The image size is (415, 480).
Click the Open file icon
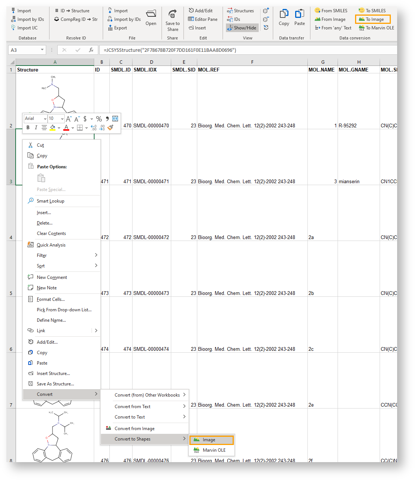coord(151,18)
